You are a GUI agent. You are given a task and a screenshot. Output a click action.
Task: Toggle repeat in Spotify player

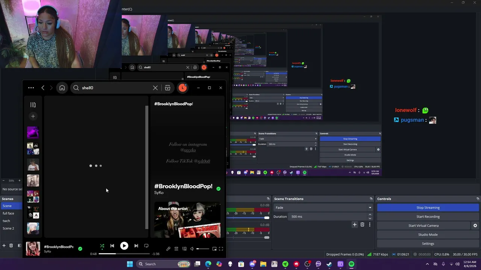(x=146, y=246)
